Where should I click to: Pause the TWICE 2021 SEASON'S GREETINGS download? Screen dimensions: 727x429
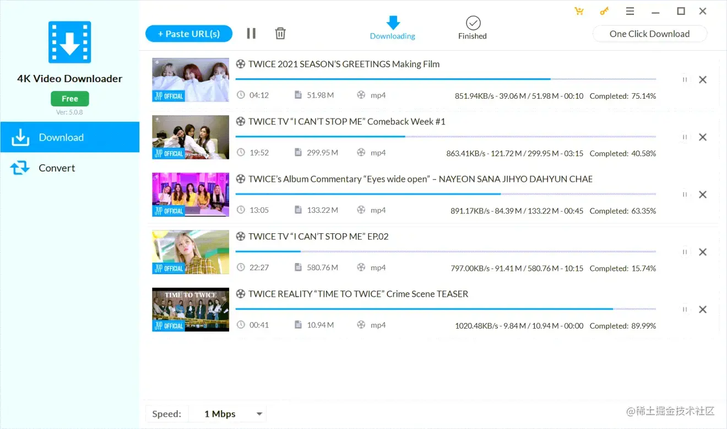(685, 79)
